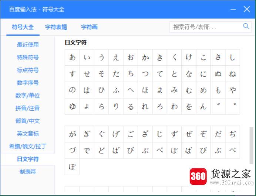Select the 标点符号 category
The width and height of the screenshot is (256, 196).
pos(28,70)
